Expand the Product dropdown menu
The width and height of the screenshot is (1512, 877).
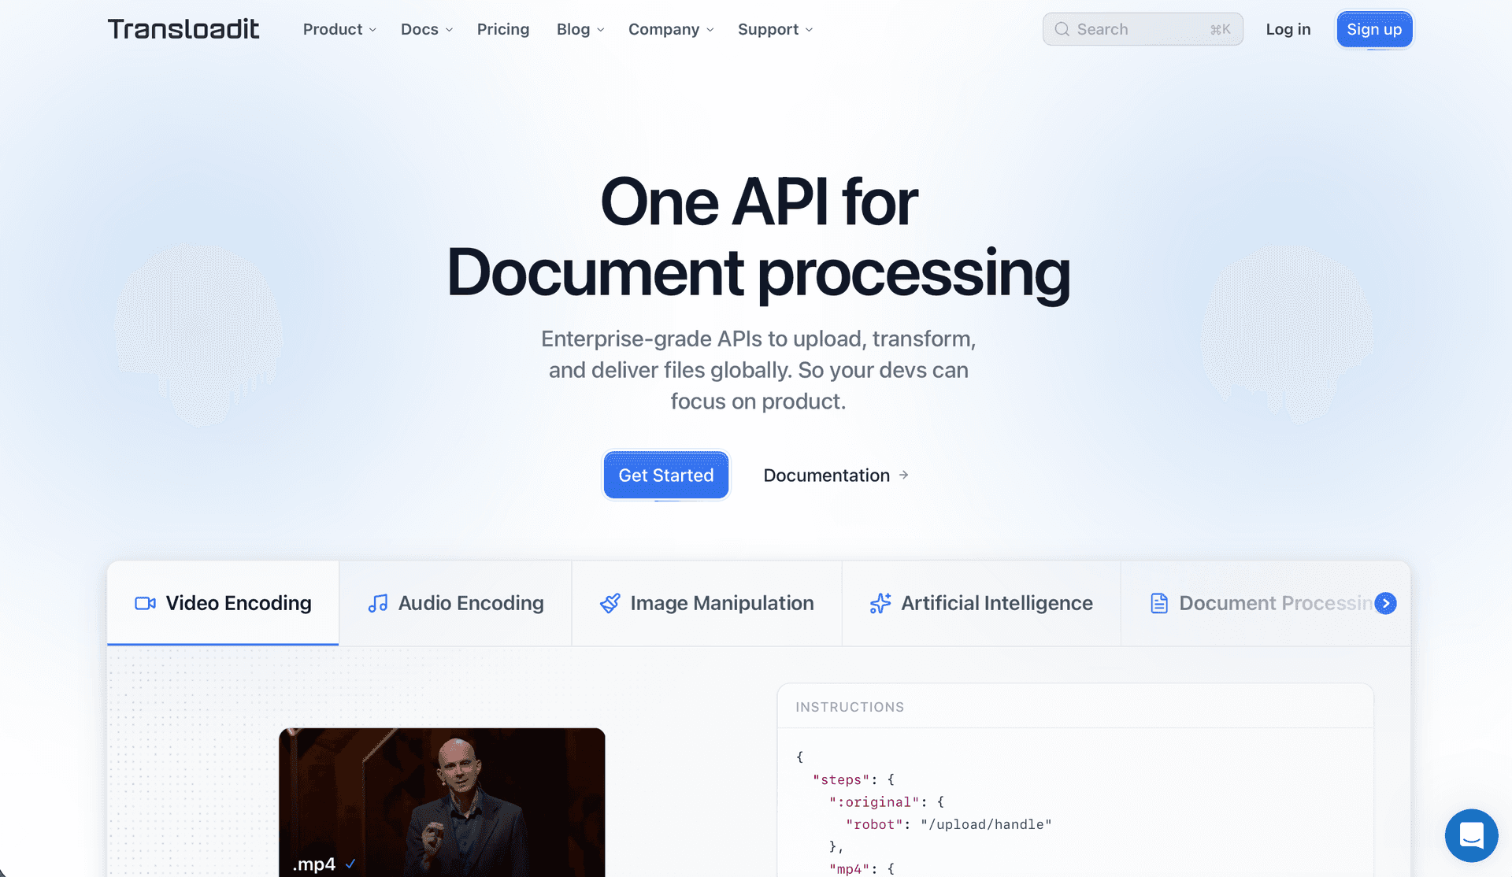[x=339, y=29]
